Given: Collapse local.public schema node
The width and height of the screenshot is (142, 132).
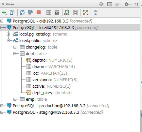Looking at the screenshot, I should pyautogui.click(x=8, y=40).
